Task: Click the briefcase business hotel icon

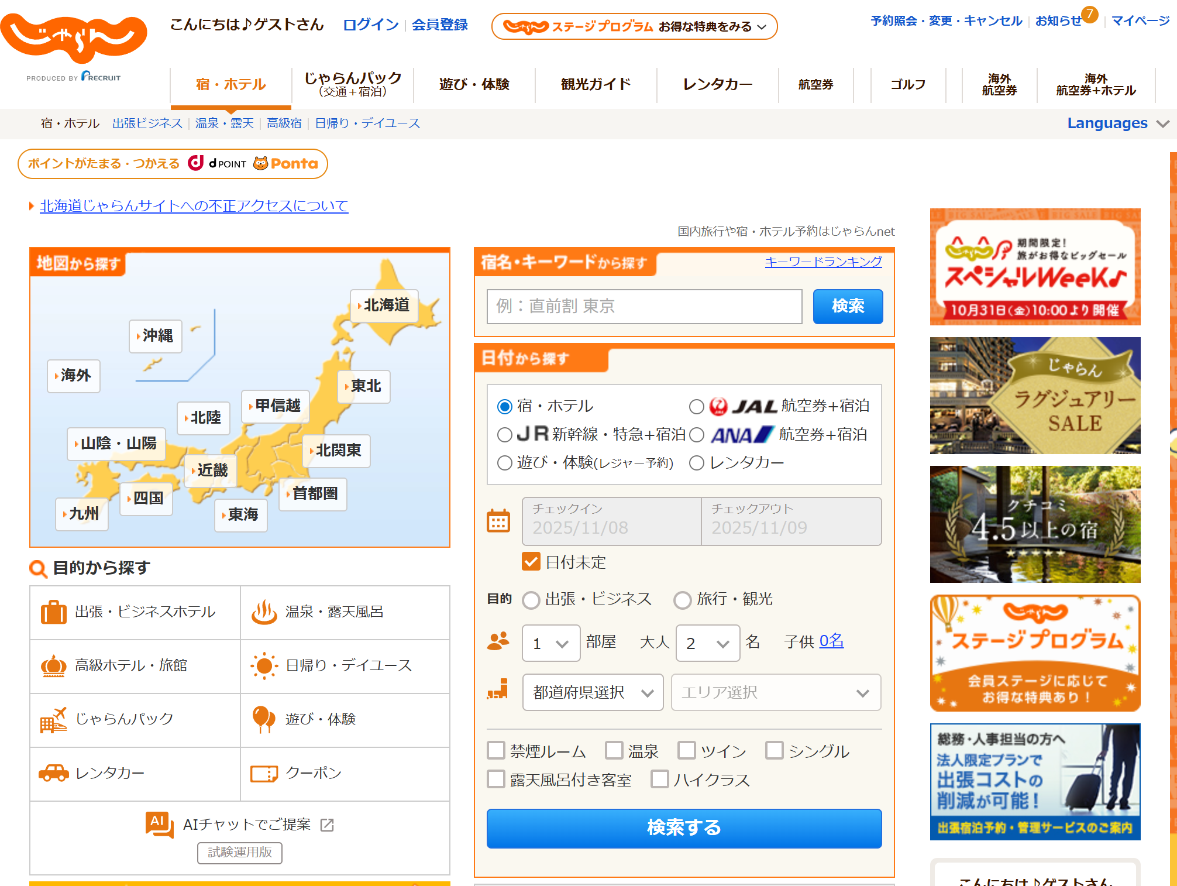Action: (53, 612)
